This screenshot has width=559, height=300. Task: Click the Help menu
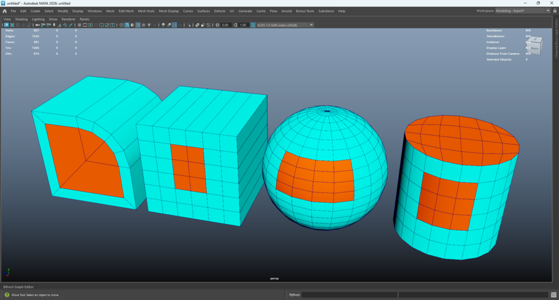pos(342,11)
